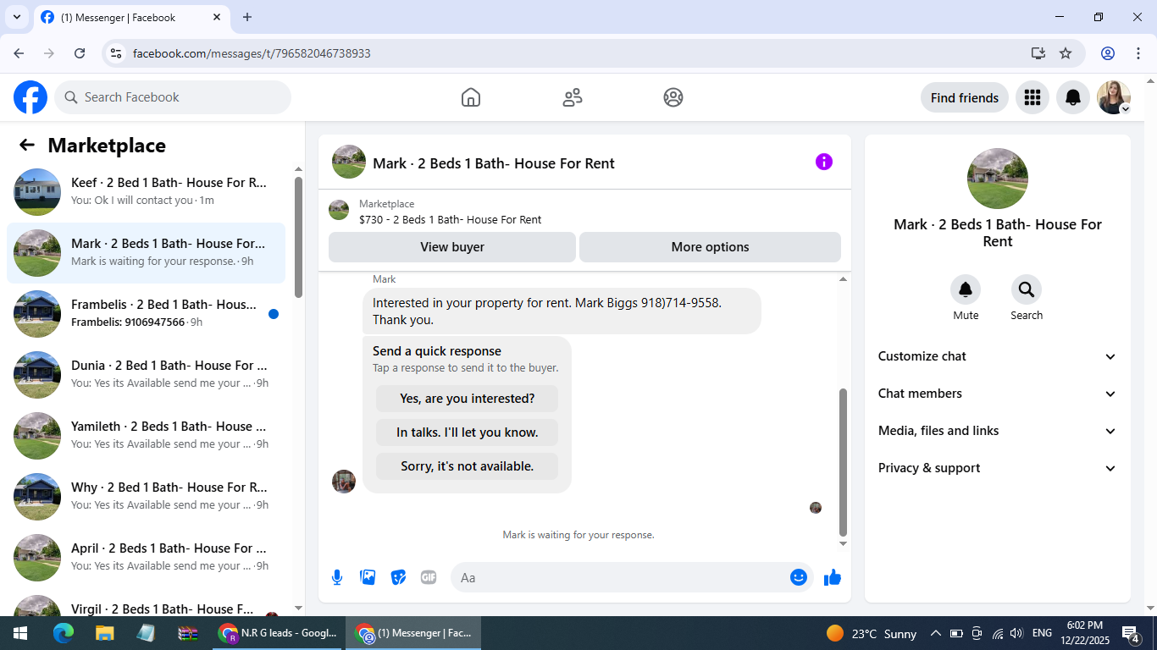This screenshot has width=1157, height=650.
Task: Switch to N.R G leads Chrome taskbar window
Action: pyautogui.click(x=277, y=633)
